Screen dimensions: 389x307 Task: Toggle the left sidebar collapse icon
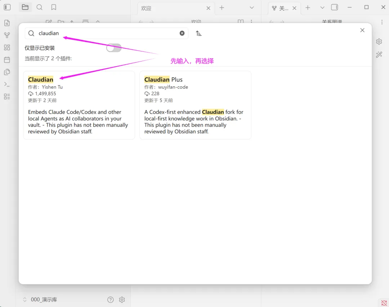(x=7, y=7)
